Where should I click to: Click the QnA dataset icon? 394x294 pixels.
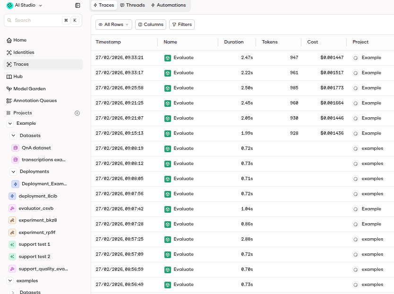click(15, 148)
